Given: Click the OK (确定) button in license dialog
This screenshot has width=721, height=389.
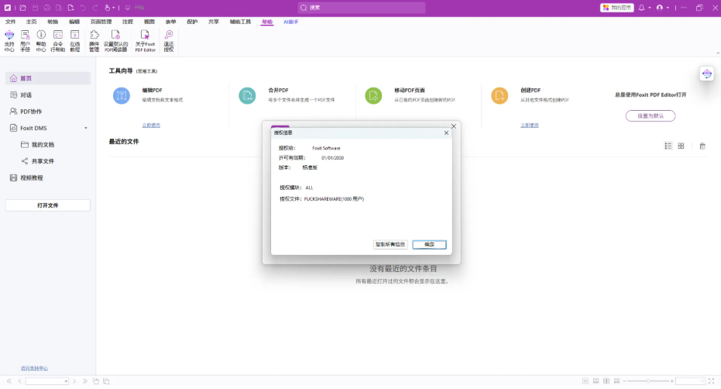Looking at the screenshot, I should pos(430,244).
